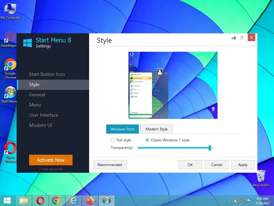Select the Recycle Bin desktop icon
274x206 pixels.
click(261, 178)
